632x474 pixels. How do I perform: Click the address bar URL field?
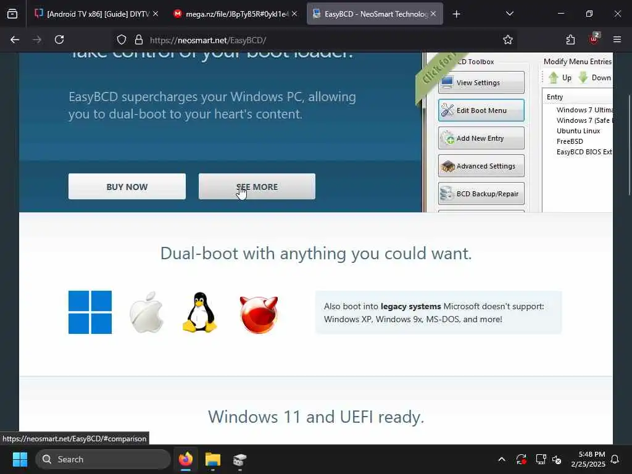click(314, 40)
